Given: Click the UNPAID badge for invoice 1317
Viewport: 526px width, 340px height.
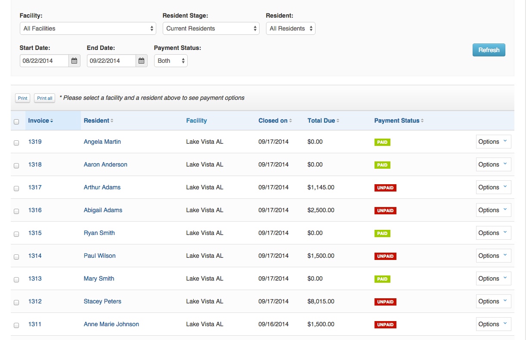Looking at the screenshot, I should click(x=385, y=188).
